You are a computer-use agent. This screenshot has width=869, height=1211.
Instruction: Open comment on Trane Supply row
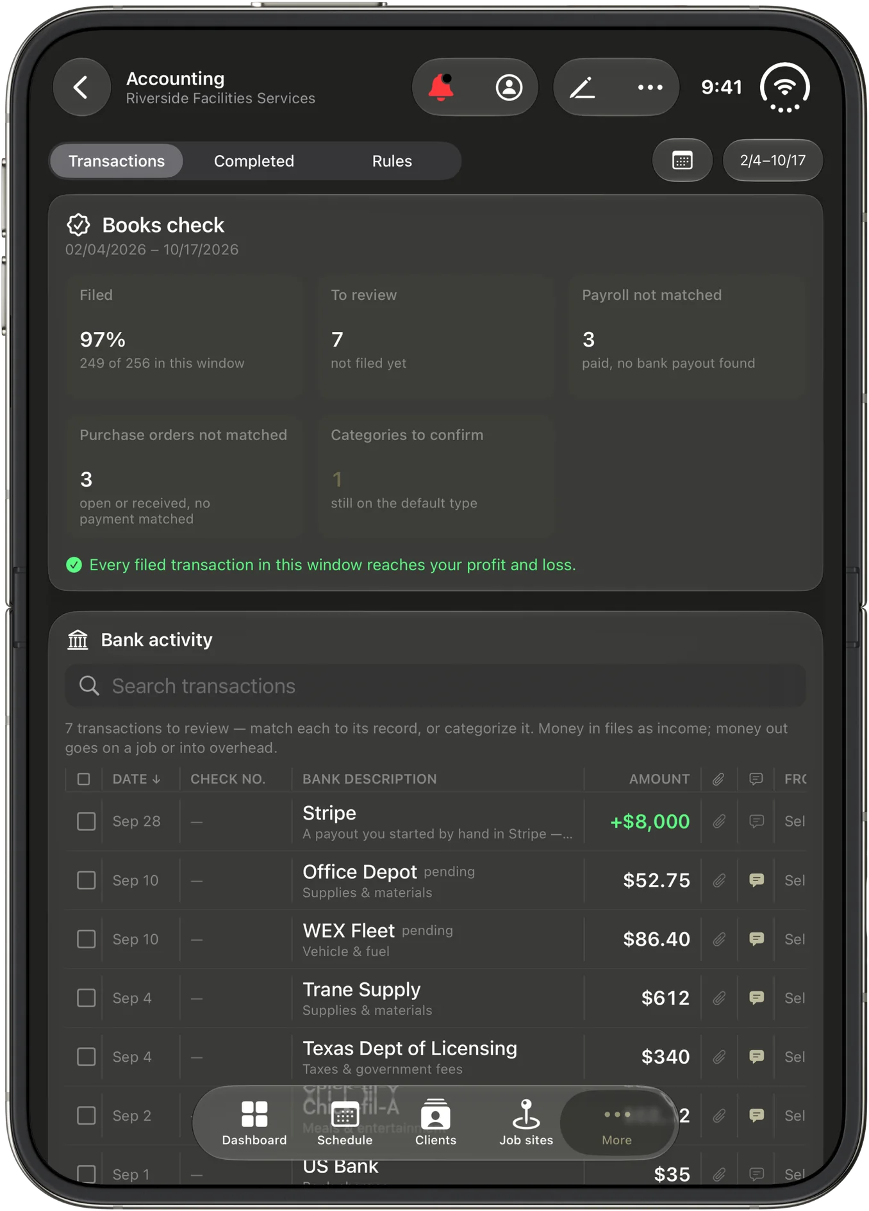(756, 998)
